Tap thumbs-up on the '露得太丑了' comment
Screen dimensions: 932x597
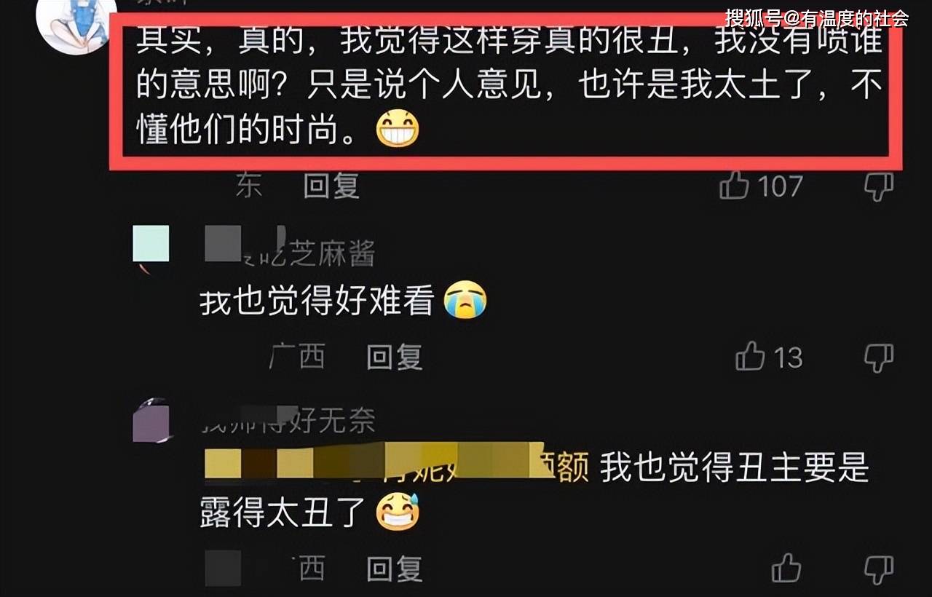(786, 568)
